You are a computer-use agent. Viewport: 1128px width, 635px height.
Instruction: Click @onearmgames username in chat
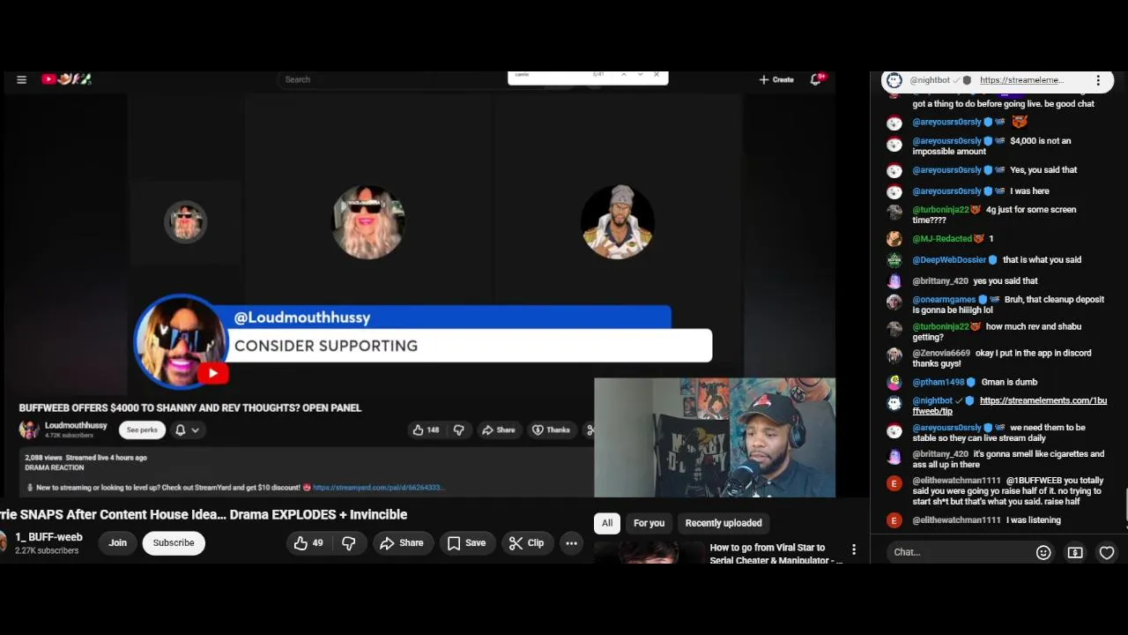click(x=945, y=300)
